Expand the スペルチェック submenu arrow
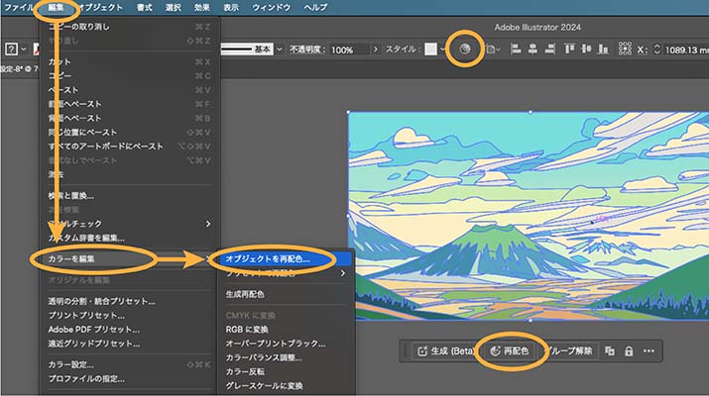Screen dimensions: 709x396 (x=208, y=224)
